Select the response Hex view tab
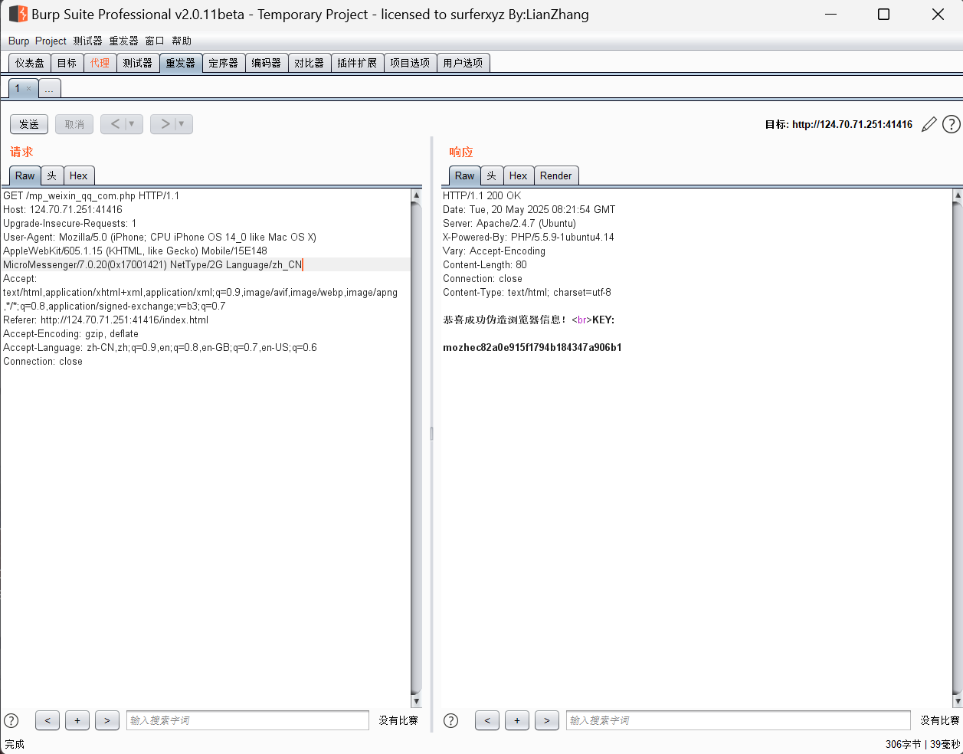This screenshot has width=963, height=754. tap(518, 175)
